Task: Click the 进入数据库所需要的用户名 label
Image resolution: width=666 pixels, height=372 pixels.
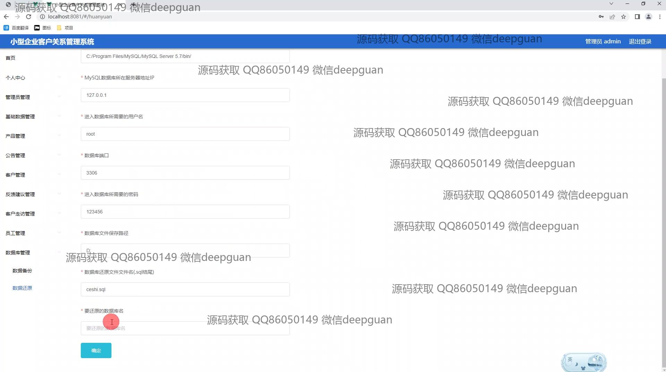Action: click(113, 117)
